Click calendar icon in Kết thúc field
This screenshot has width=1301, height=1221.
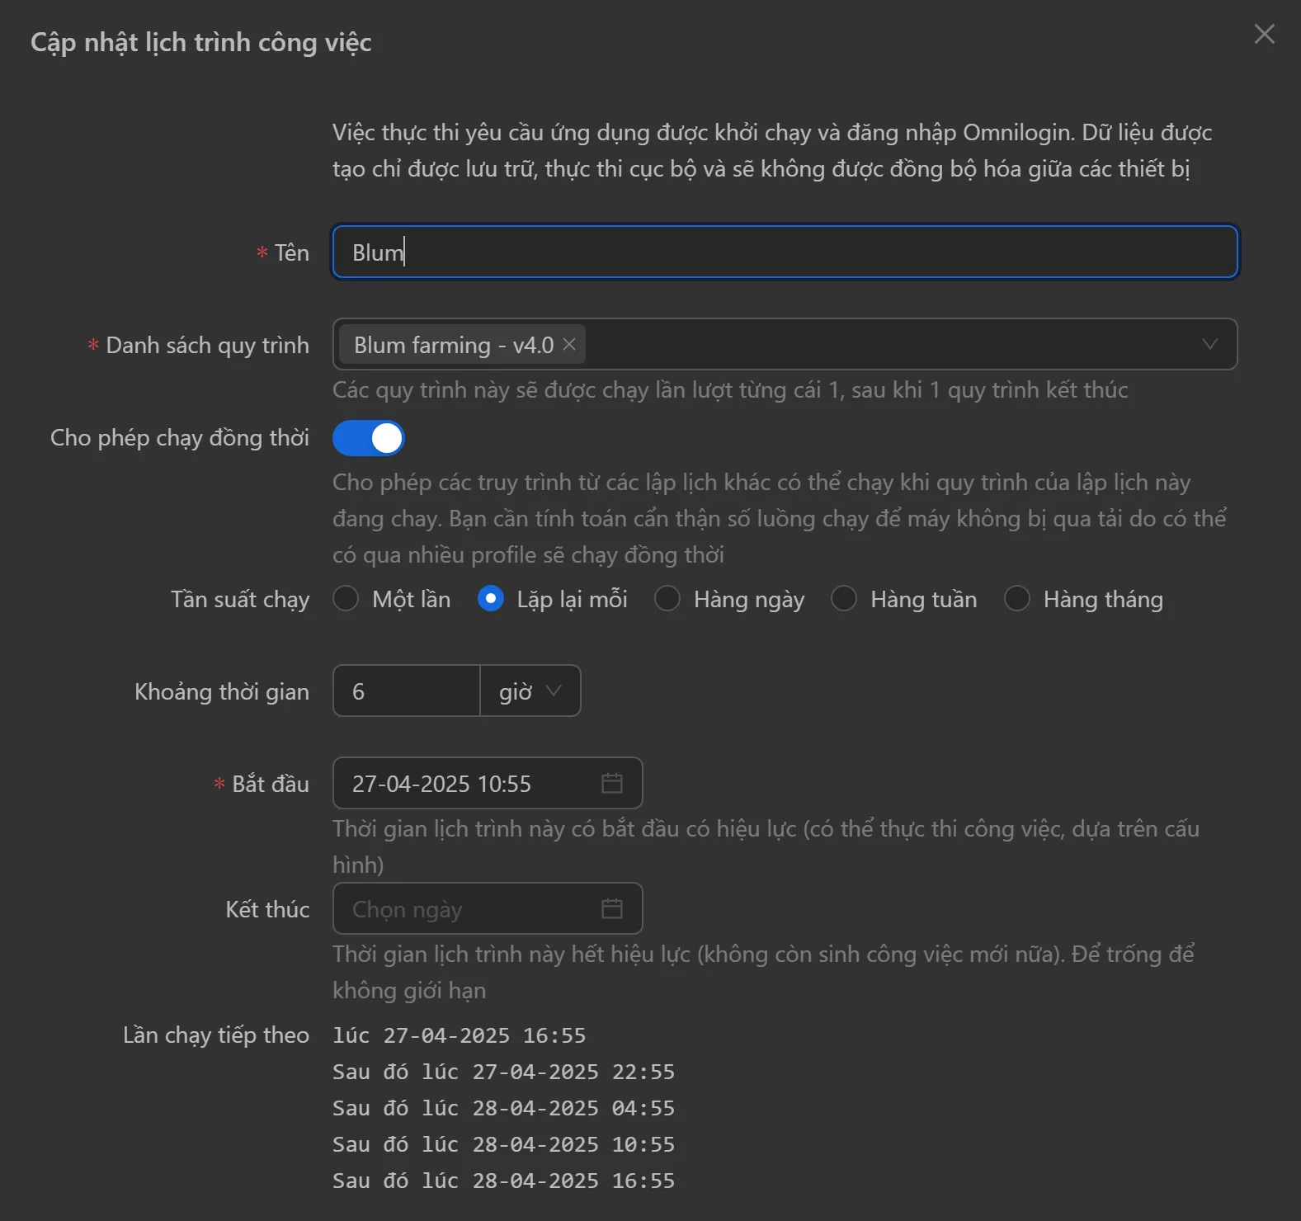click(x=611, y=908)
